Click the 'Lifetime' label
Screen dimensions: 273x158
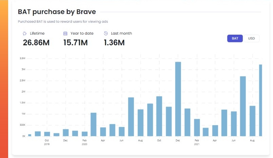coord(37,33)
